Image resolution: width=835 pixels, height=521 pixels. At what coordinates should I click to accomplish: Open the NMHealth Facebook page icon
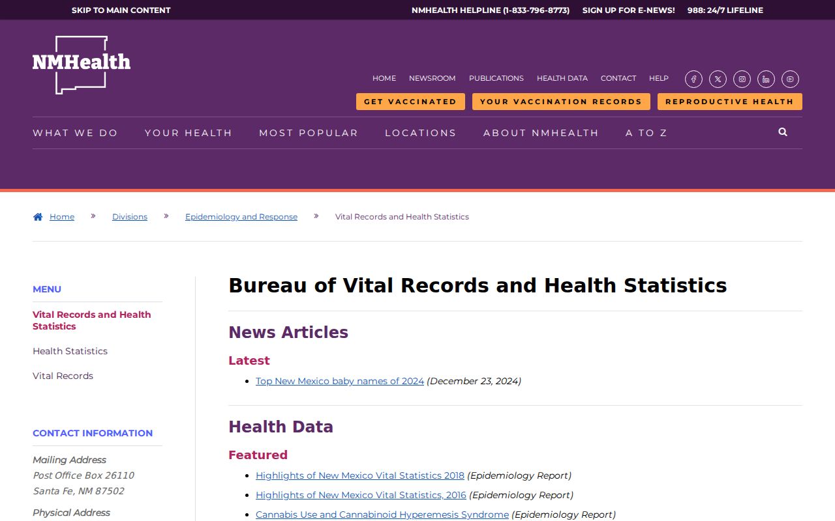[693, 79]
